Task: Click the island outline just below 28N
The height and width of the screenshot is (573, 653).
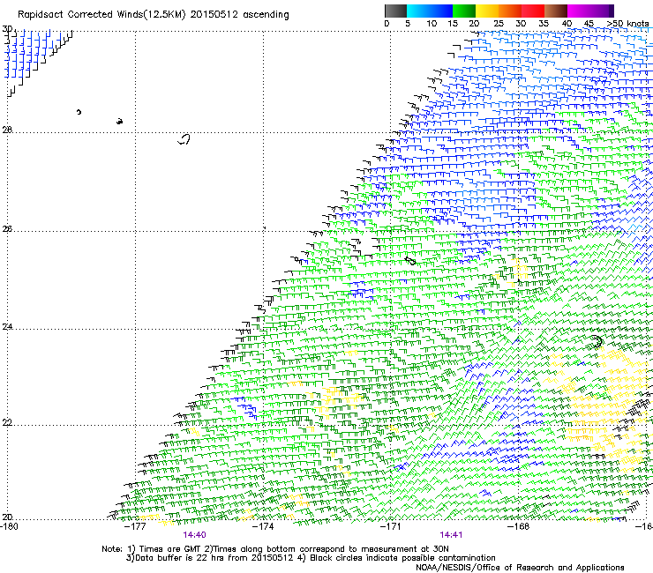Action: [x=184, y=139]
